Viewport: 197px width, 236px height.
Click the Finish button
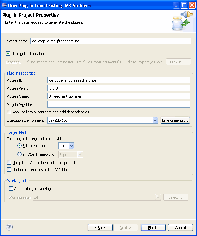[153, 228]
